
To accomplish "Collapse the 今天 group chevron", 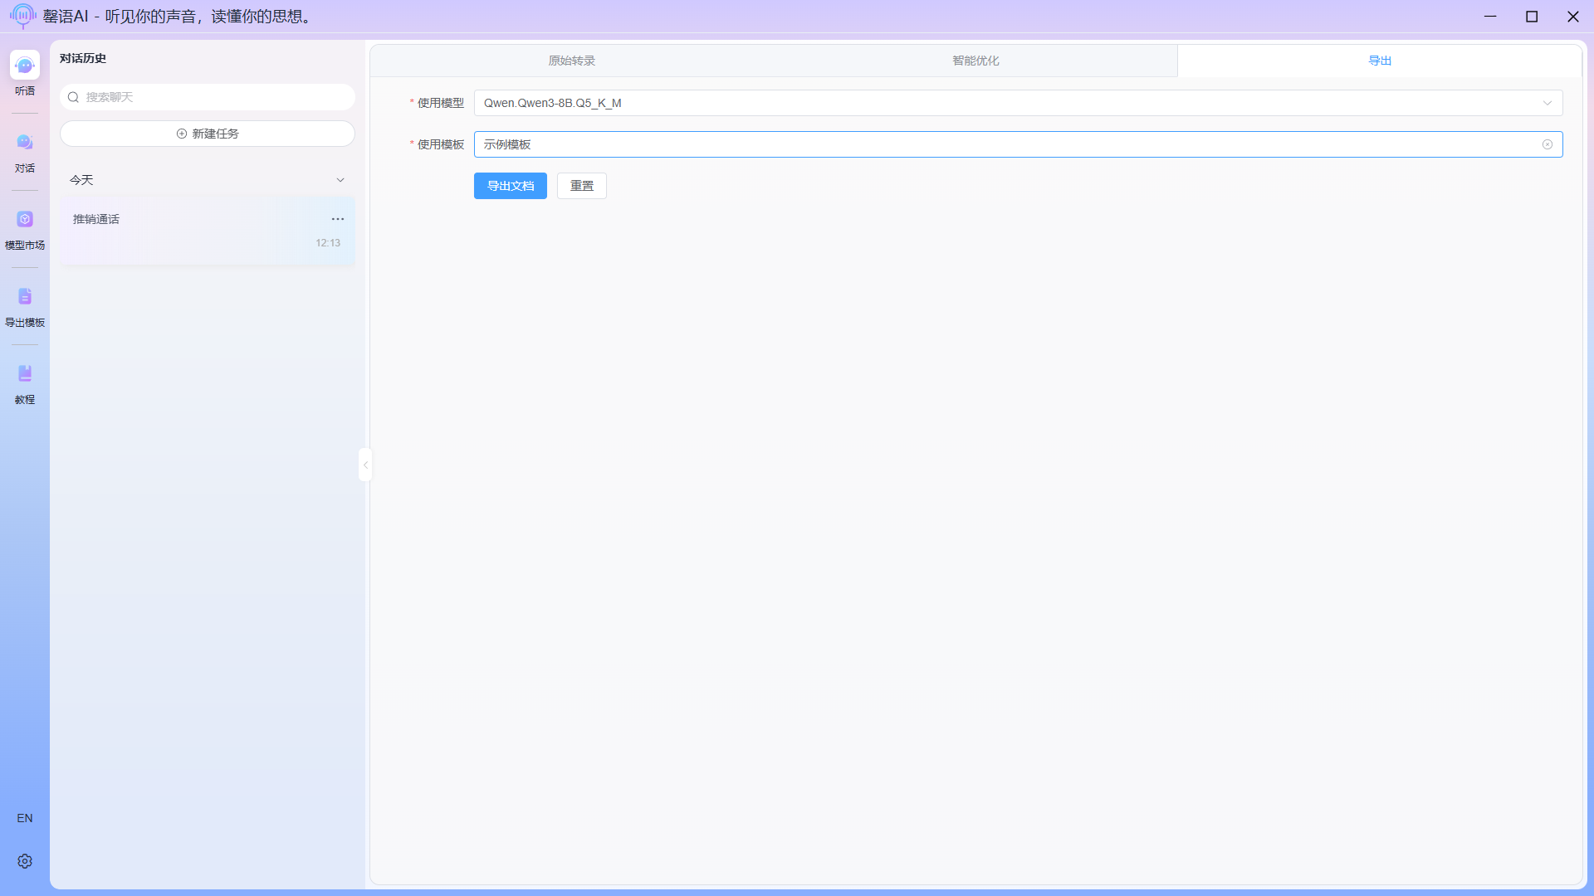I will point(340,180).
